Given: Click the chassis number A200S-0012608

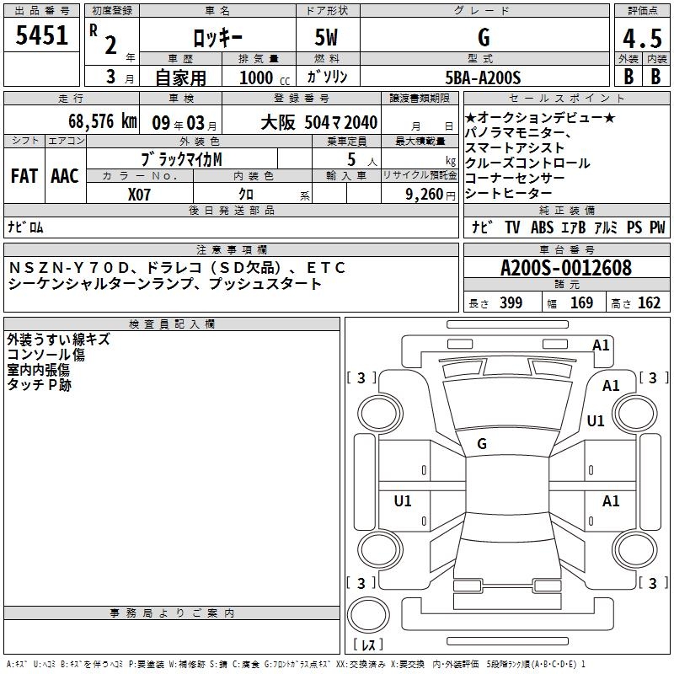Looking at the screenshot, I should pos(565,268).
